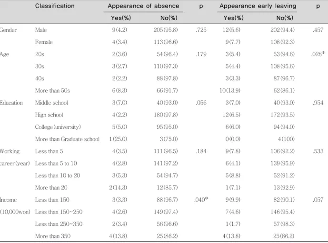
Task: Click the 'Male' row label
Action: pos(41,30)
